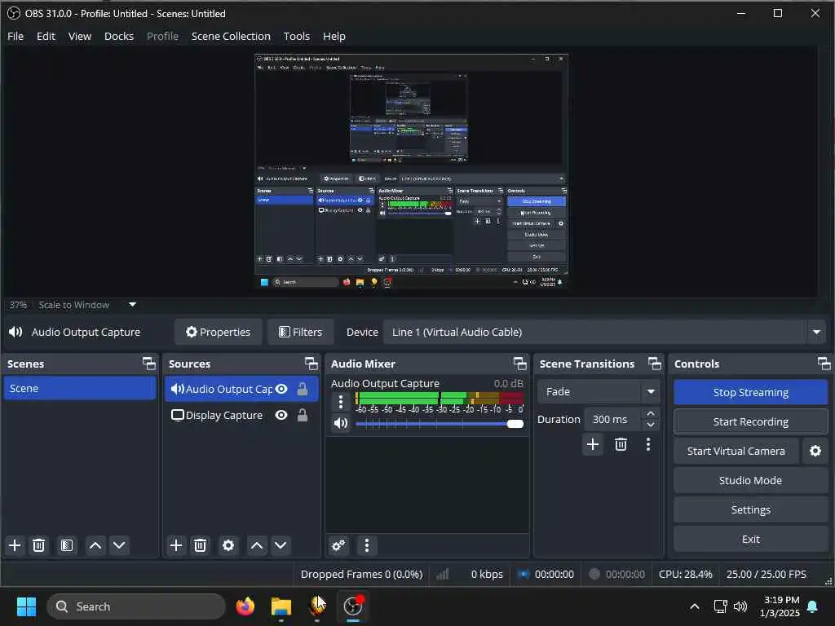
Task: Move source down in Sources panel
Action: tap(281, 545)
